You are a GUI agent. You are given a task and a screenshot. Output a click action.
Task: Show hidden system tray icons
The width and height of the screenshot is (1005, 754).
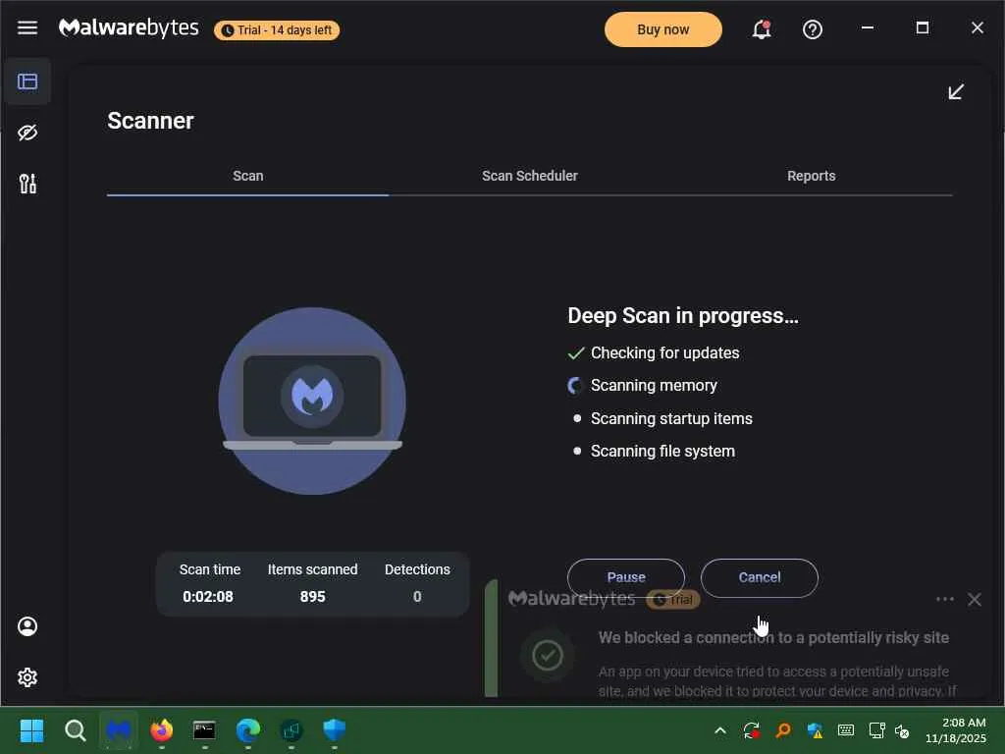tap(719, 730)
